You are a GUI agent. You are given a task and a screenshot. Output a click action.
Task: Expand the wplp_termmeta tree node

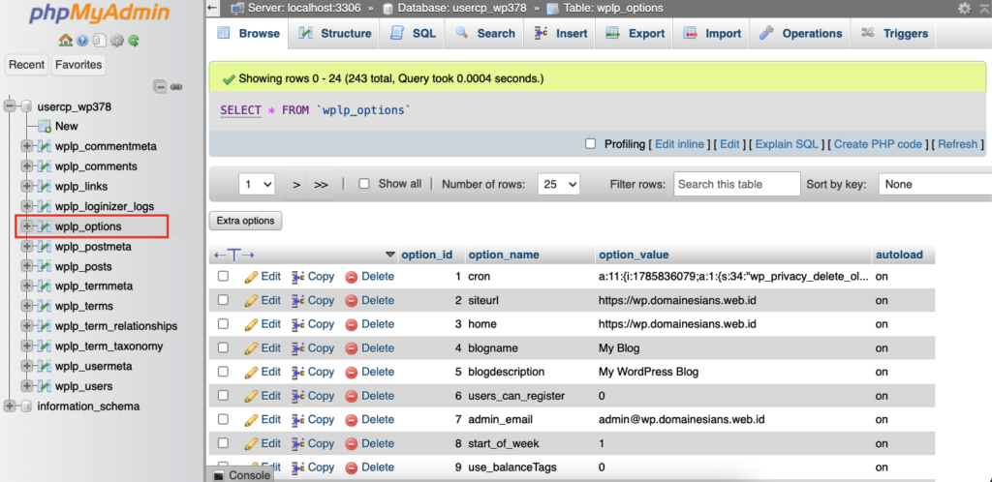pos(26,286)
